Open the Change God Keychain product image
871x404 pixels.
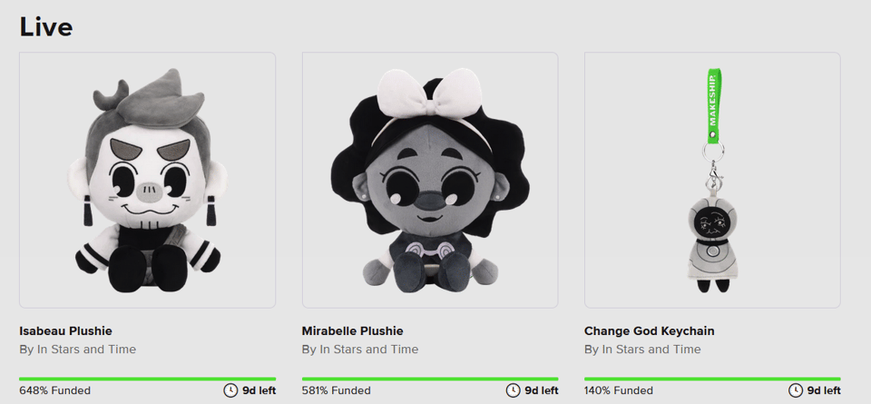712,180
